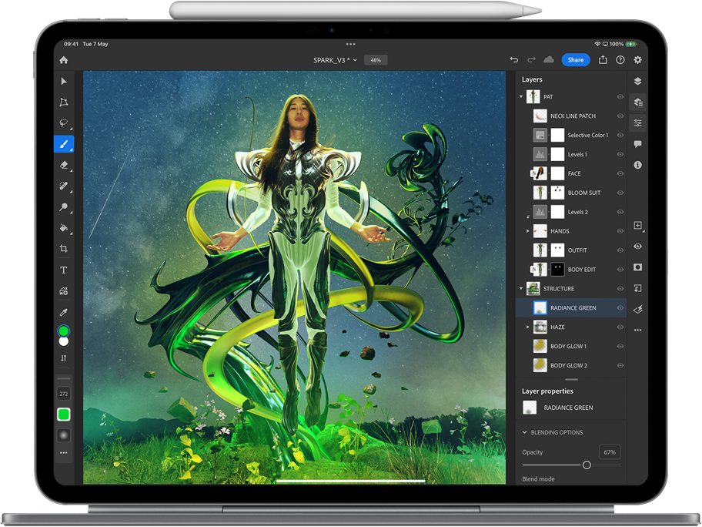The image size is (702, 527).
Task: Select the Place Image tool
Action: (64, 291)
